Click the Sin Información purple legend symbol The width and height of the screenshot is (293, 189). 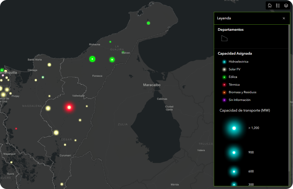pos(224,100)
